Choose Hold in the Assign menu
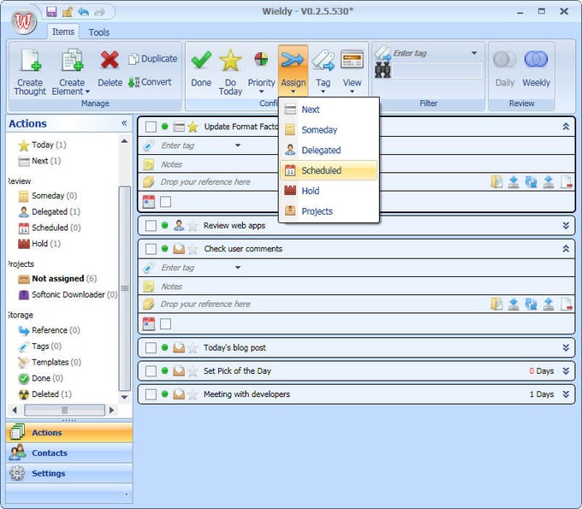This screenshot has height=509, width=582. 329,191
